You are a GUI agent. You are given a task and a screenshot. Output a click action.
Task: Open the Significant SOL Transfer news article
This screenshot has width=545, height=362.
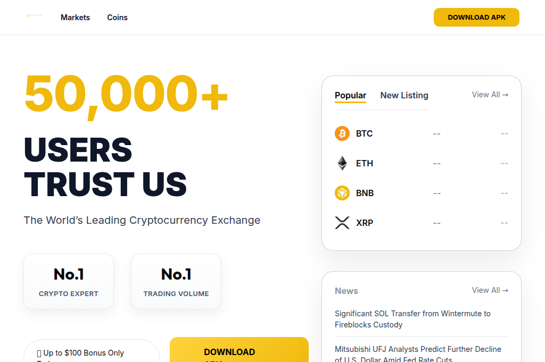(x=412, y=319)
